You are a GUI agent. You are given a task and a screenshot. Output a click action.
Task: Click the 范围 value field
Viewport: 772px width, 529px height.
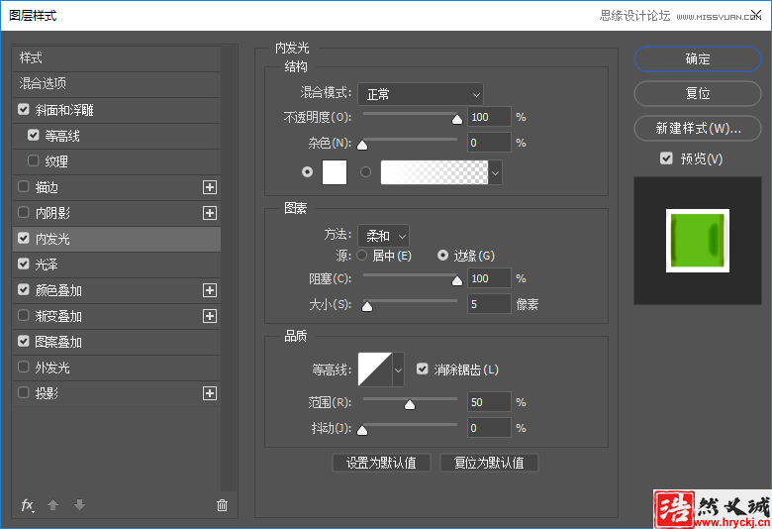click(489, 402)
